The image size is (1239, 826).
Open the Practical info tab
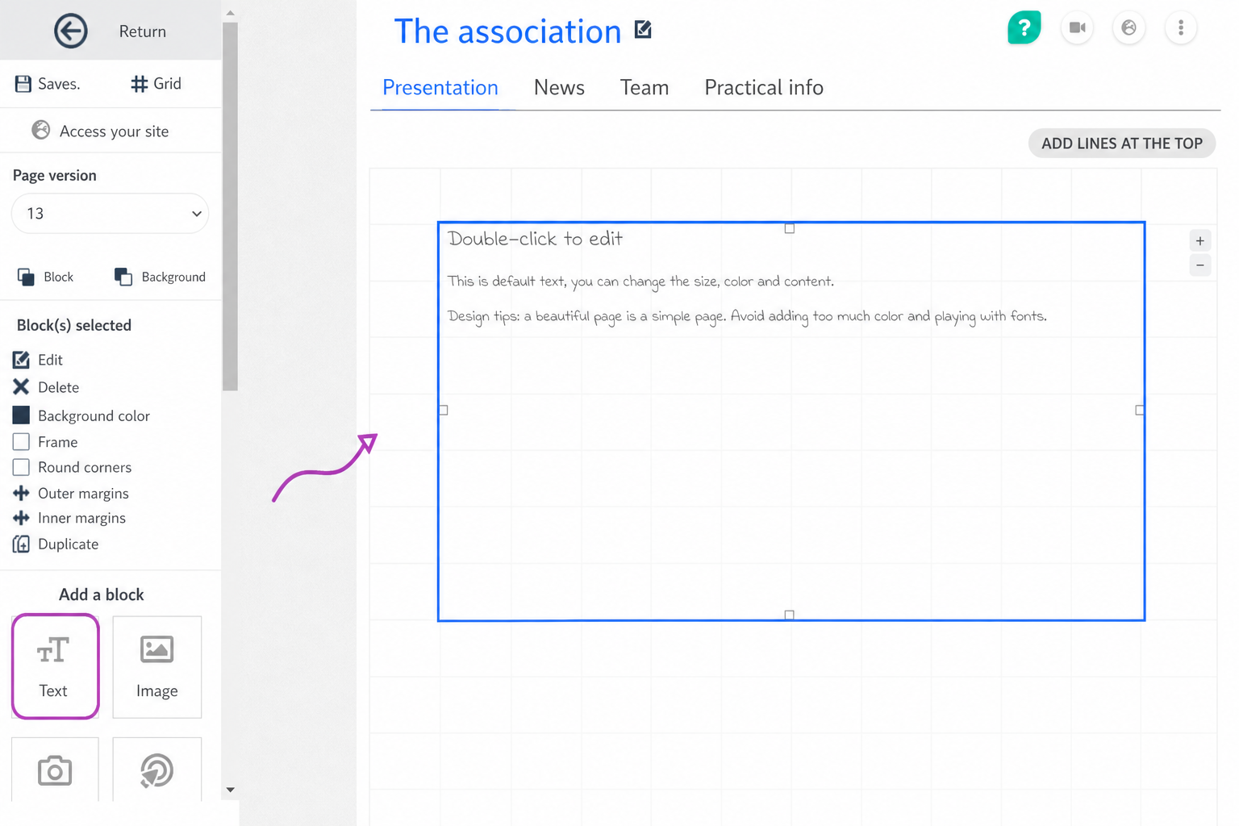(764, 87)
